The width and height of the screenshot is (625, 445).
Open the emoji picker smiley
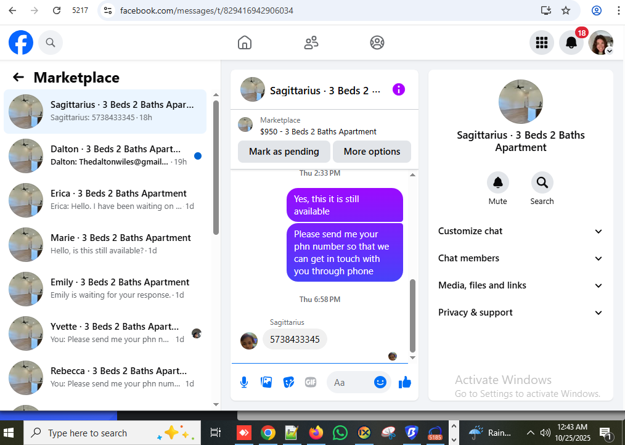point(380,382)
